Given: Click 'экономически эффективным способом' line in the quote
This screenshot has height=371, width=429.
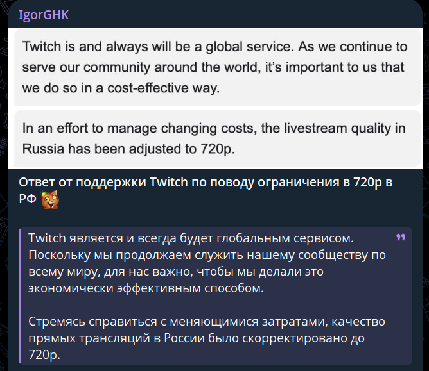Looking at the screenshot, I should pyautogui.click(x=146, y=288).
